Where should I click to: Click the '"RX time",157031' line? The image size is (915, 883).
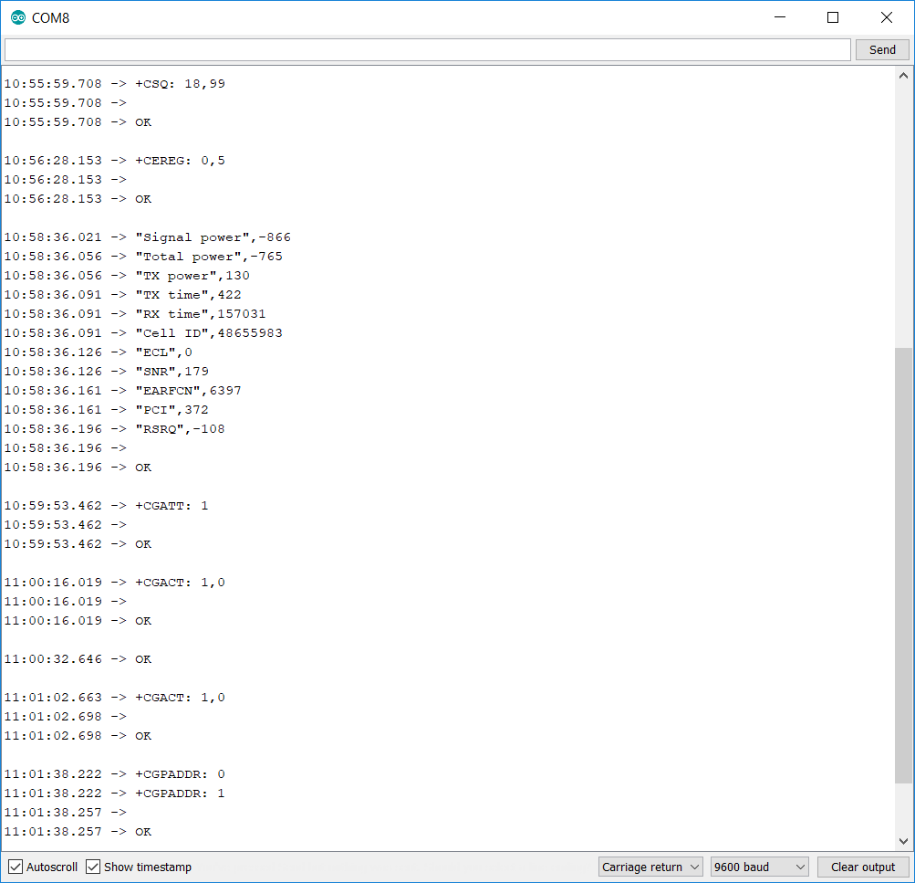[135, 314]
